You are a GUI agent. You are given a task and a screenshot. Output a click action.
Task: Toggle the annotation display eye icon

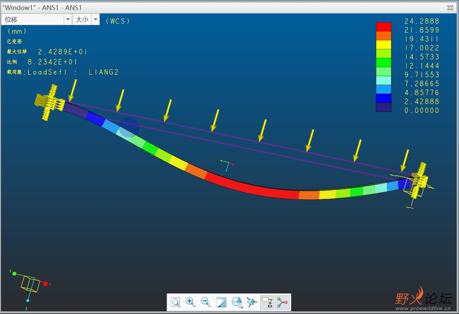click(x=267, y=302)
